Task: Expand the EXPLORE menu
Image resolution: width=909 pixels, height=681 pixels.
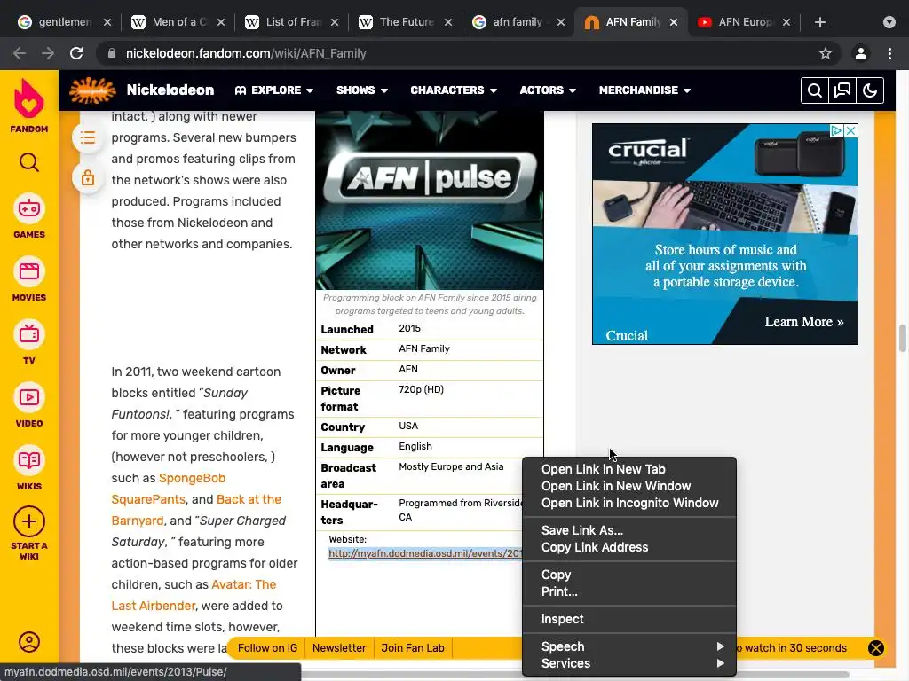Action: click(274, 90)
